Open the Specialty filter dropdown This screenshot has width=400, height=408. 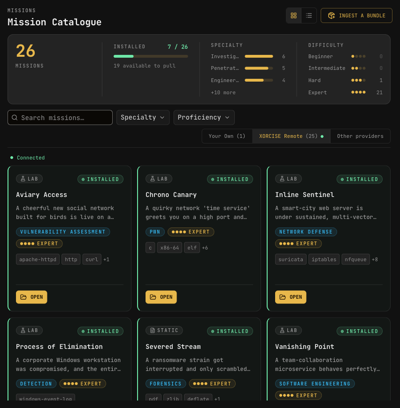click(x=143, y=118)
